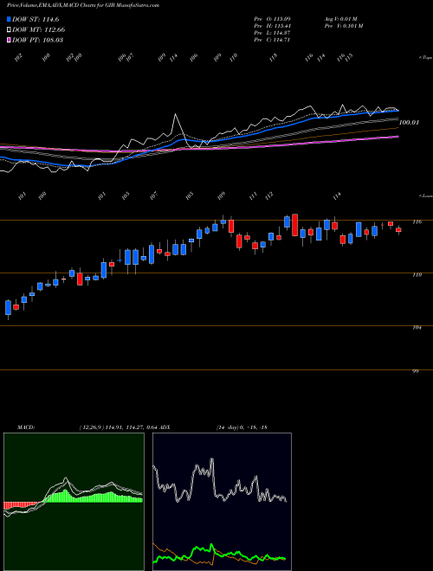Click the 'Pre O: 115.09' open value

click(x=272, y=18)
